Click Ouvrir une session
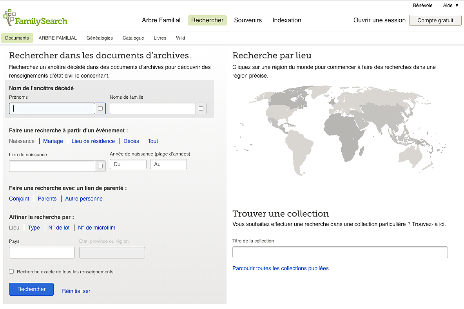The height and width of the screenshot is (309, 464). [x=379, y=20]
